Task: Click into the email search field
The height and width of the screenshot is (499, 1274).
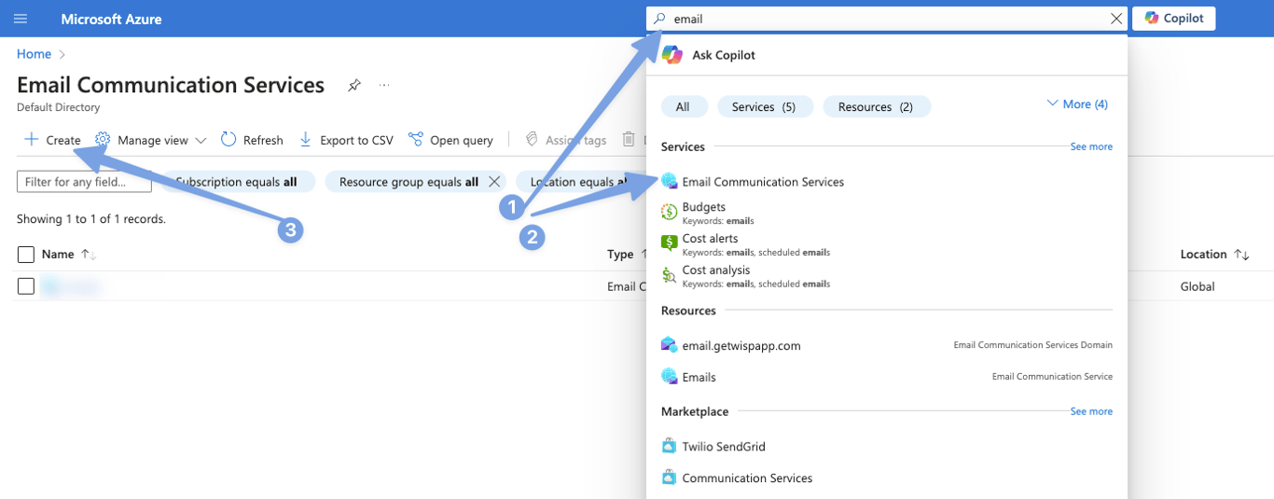Action: click(886, 19)
